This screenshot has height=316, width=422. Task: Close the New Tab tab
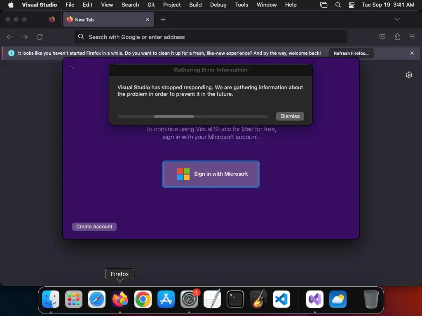148,19
